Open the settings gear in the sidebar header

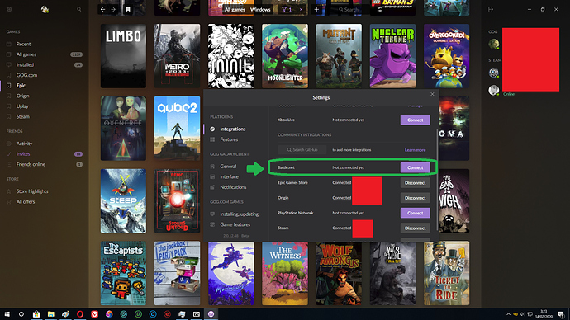pyautogui.click(x=9, y=9)
